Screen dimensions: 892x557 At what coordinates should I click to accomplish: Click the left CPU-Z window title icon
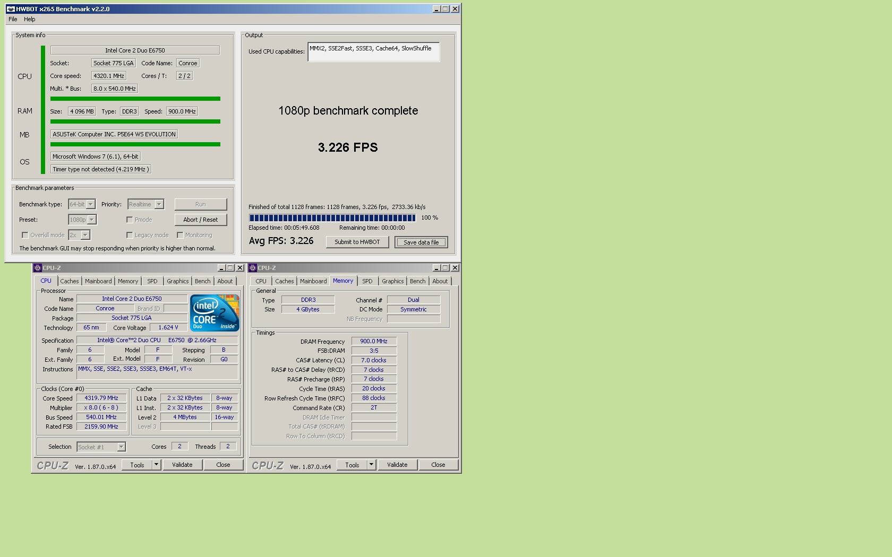coord(38,268)
